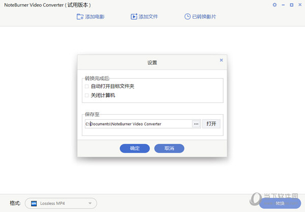305x212 pixels.
Task: Confirm settings with 确定 button
Action: click(135, 148)
